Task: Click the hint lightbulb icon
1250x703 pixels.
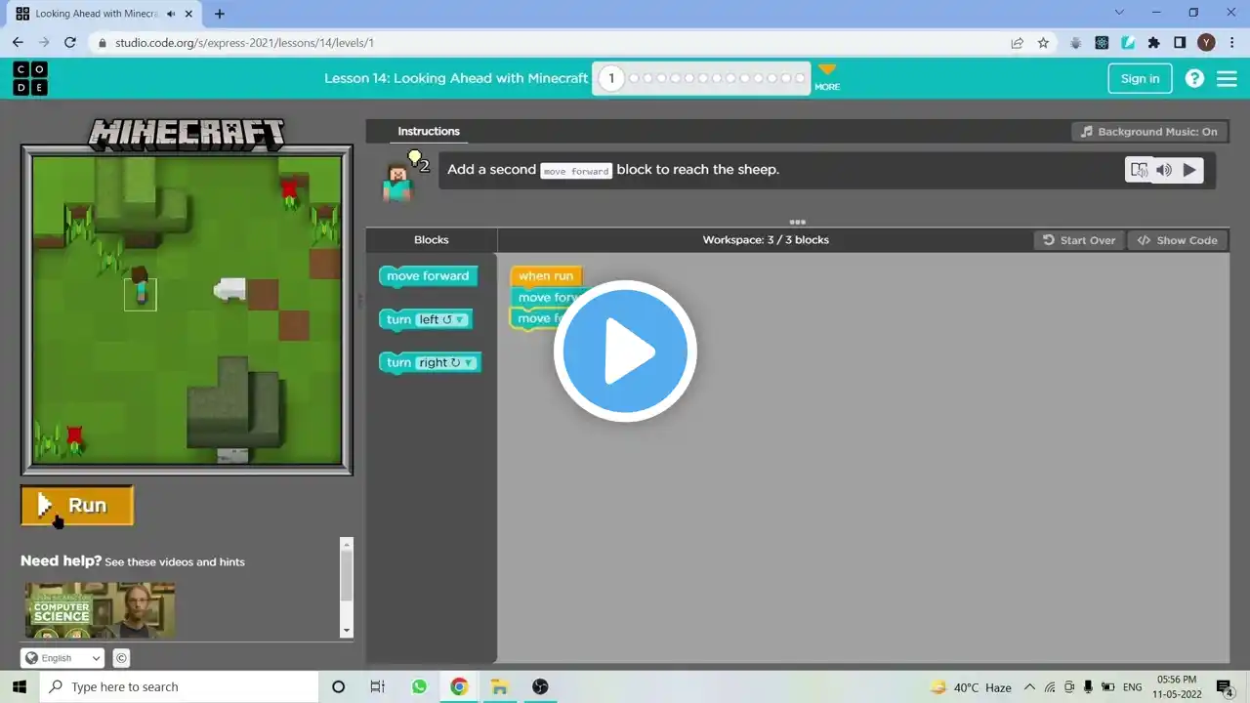Action: click(x=415, y=157)
